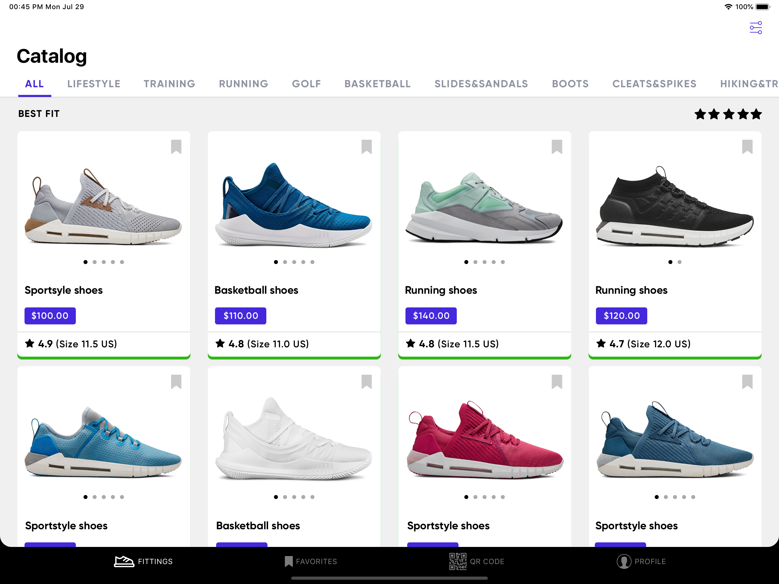Open the light blue Sportstyle shoes image
779x584 pixels.
tap(103, 442)
